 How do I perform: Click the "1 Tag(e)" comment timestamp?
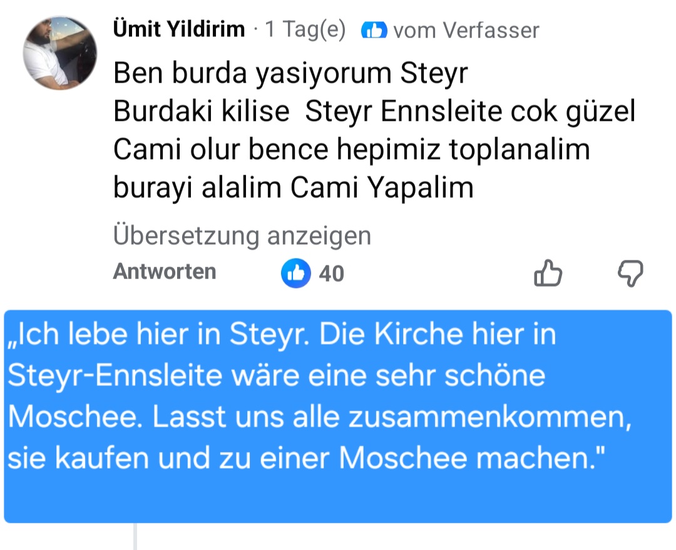click(305, 29)
